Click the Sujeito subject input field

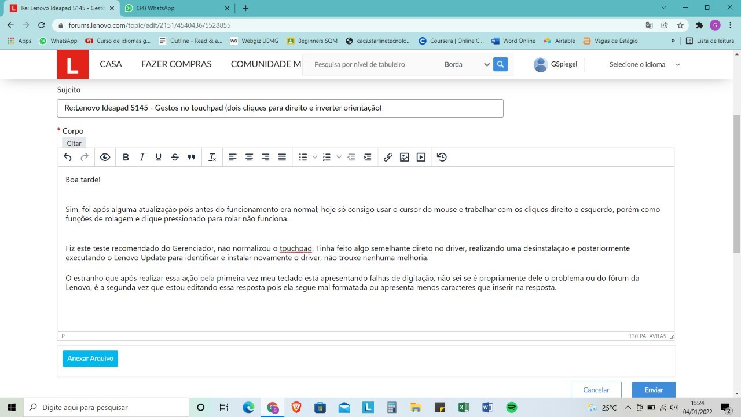pos(280,108)
